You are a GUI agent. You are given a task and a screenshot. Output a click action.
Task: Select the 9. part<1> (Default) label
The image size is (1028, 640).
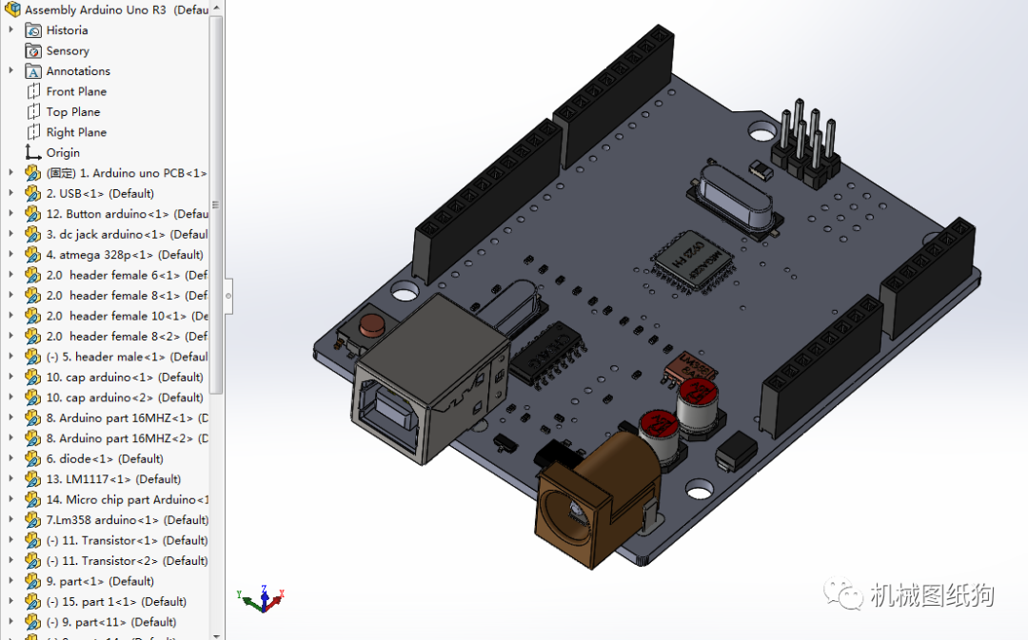[100, 581]
